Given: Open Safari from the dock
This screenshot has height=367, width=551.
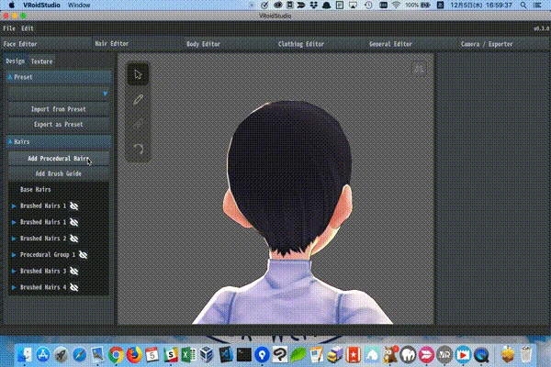Looking at the screenshot, I should (x=79, y=355).
